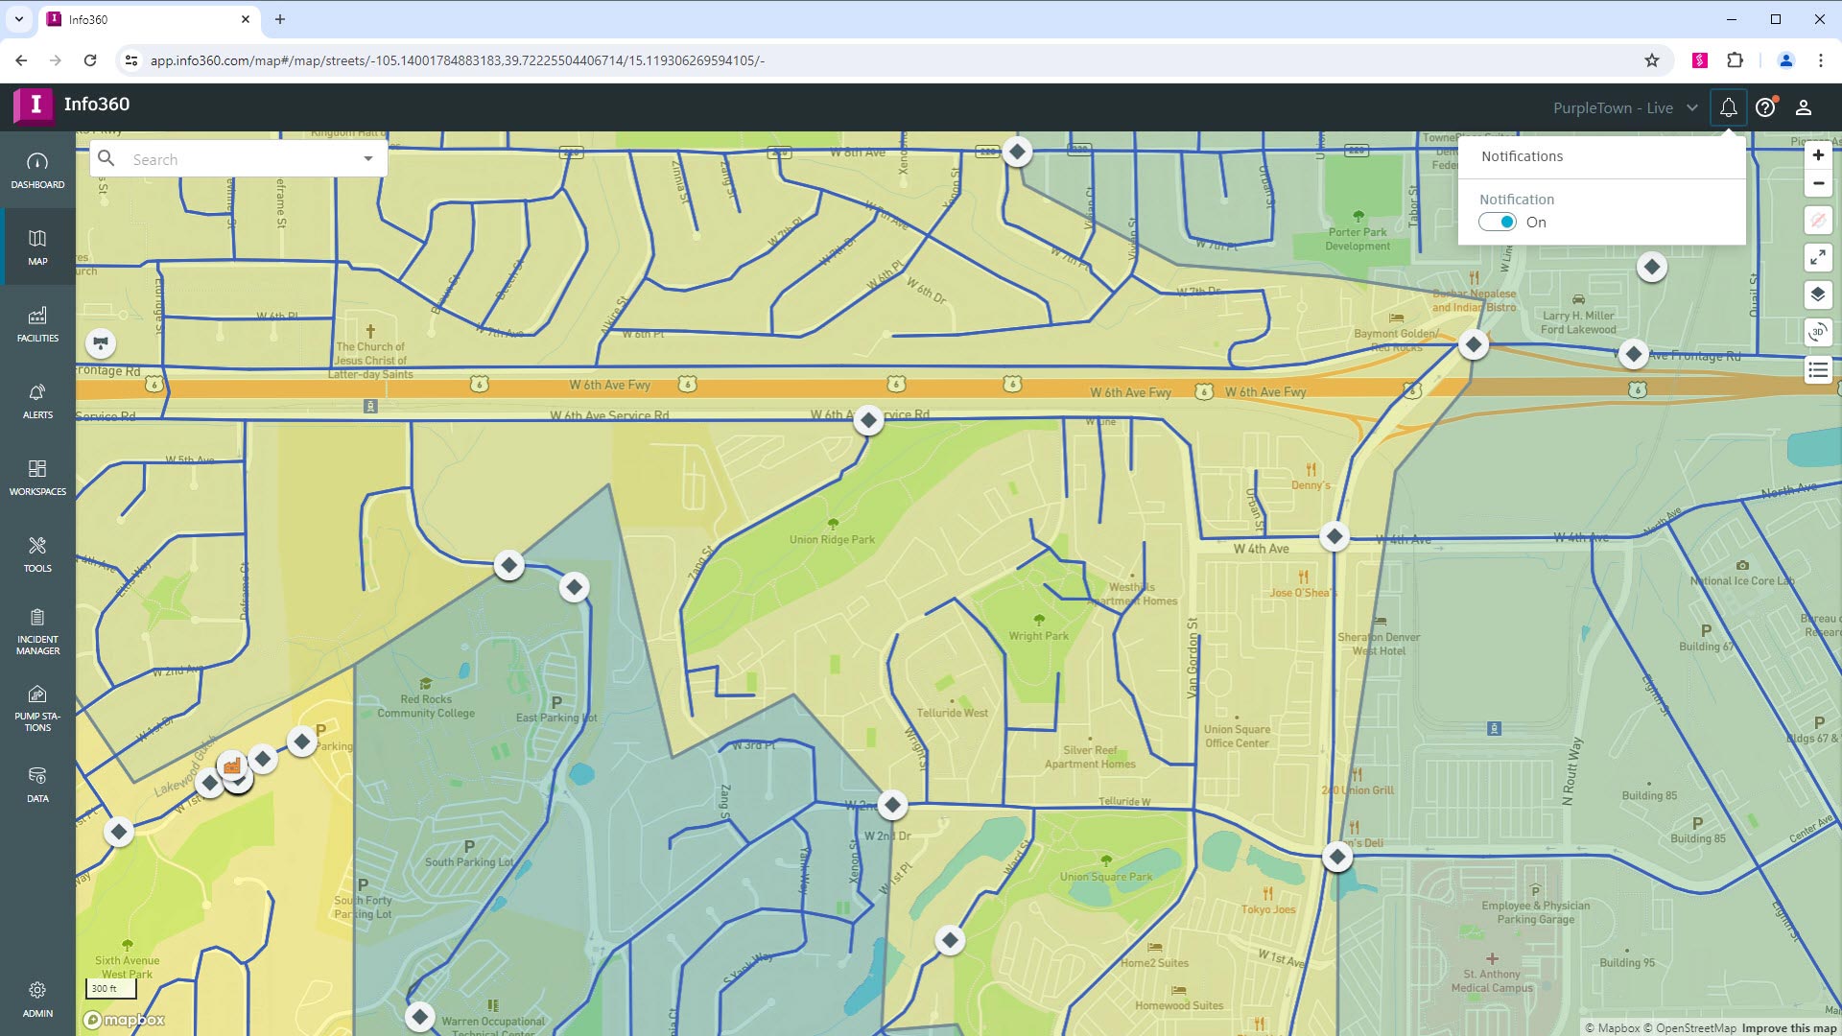Open the Dashboard section in sidebar
1842x1036 pixels.
tap(37, 170)
